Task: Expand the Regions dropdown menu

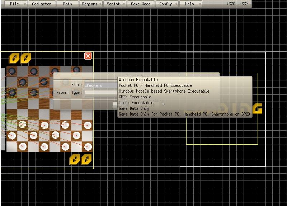Action: tap(91, 4)
